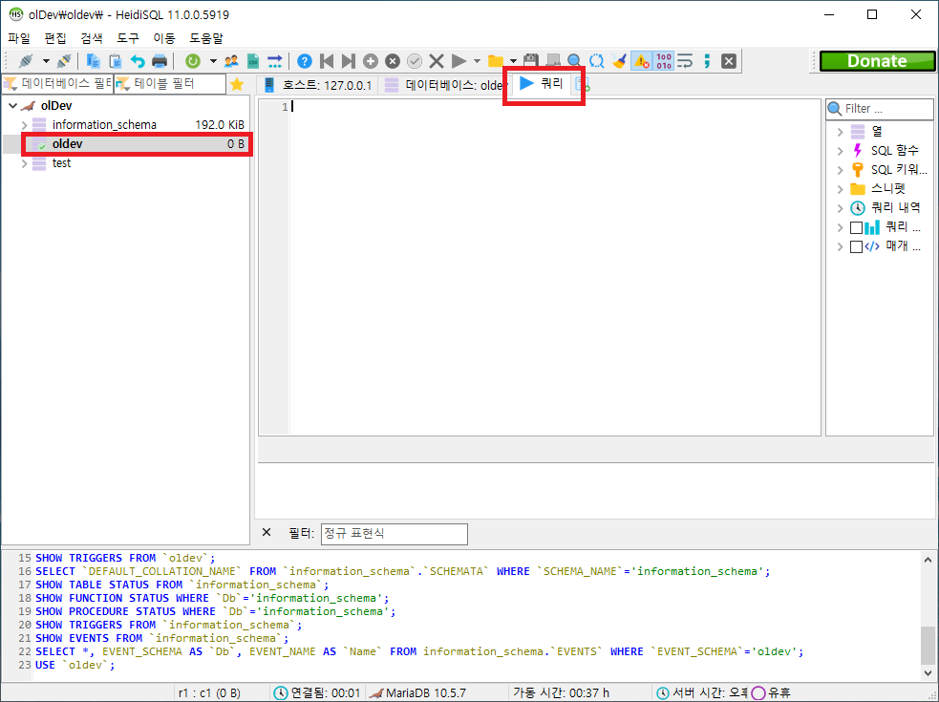939x702 pixels.
Task: Check the 매개 parameters checkbox
Action: [x=856, y=246]
